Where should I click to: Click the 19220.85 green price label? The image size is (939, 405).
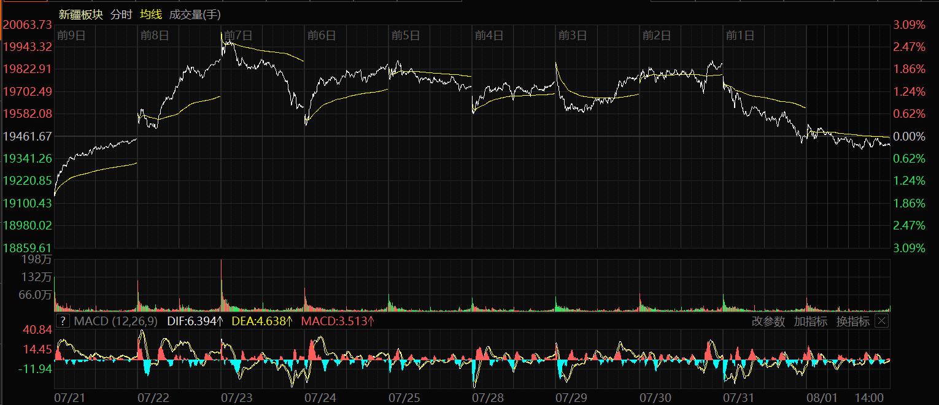coord(27,180)
